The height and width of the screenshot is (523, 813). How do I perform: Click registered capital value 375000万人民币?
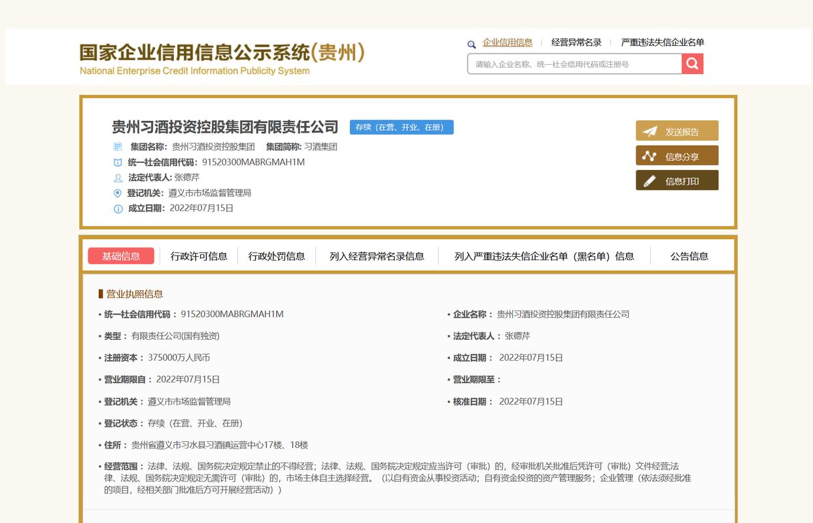coord(179,358)
